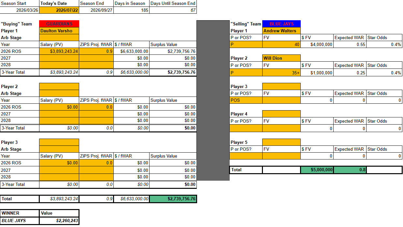Image resolution: width=403 pixels, height=227 pixels.
Task: Select the POS cell under Player 3
Action: click(246, 100)
